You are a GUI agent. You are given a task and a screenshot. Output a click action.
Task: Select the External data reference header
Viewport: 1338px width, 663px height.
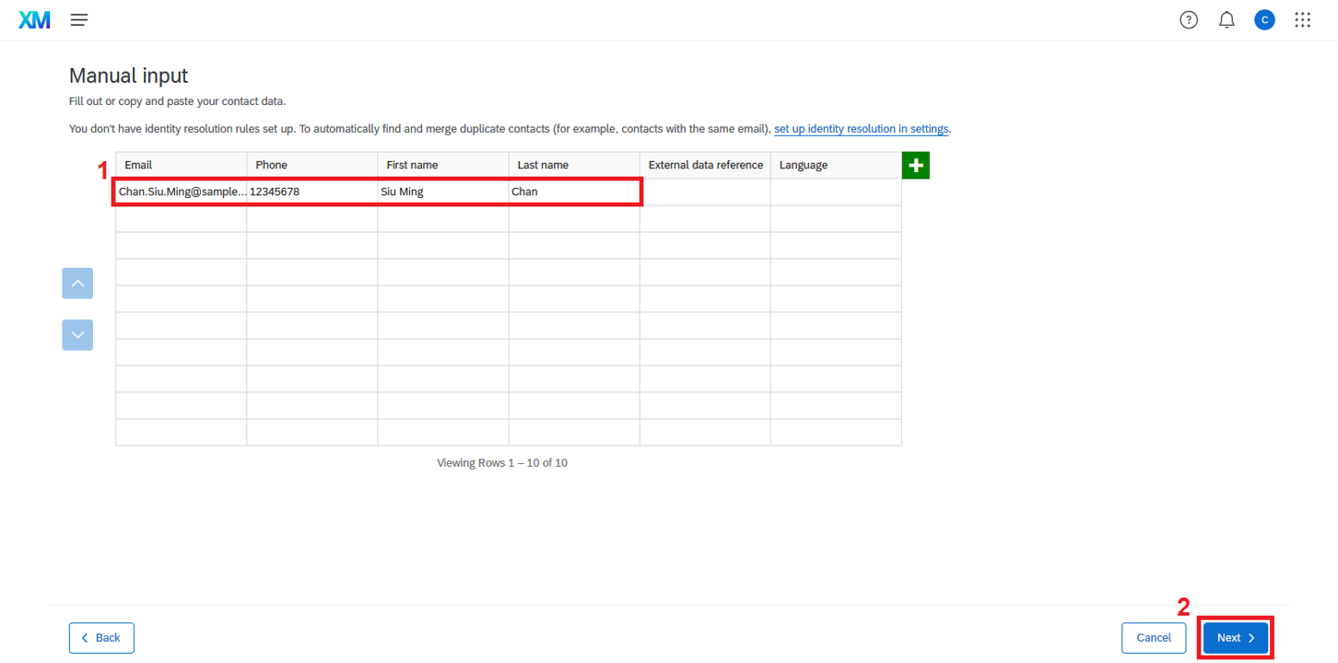(x=705, y=165)
